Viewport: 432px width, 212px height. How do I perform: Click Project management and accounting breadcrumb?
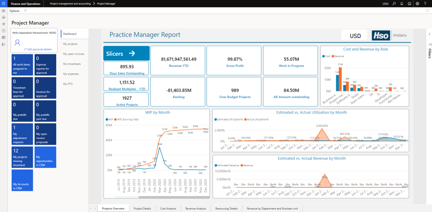70,3
